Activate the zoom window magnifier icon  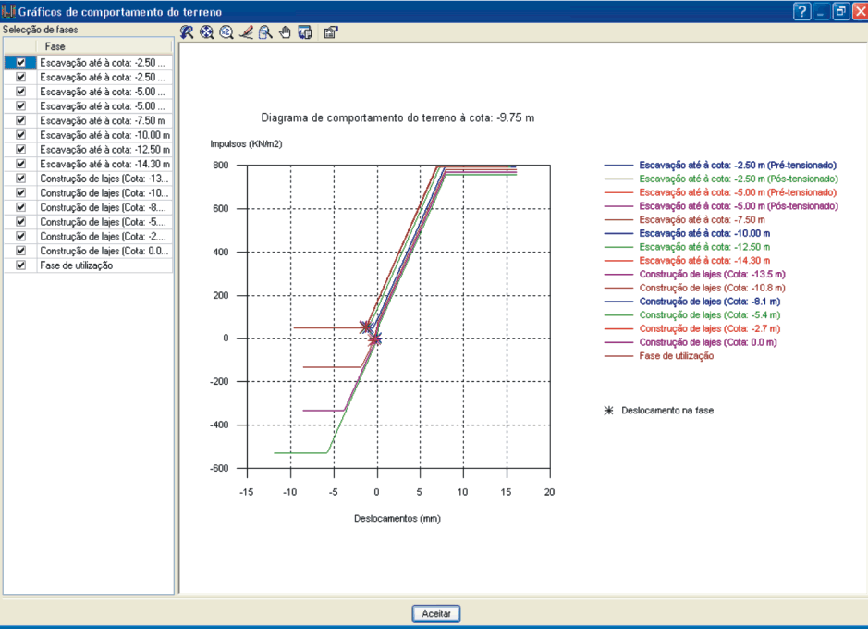tap(265, 32)
